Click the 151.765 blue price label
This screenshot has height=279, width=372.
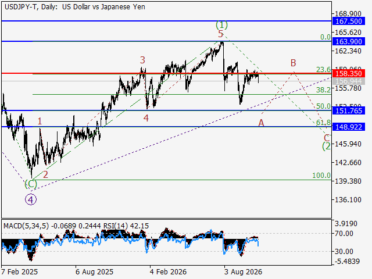point(348,110)
